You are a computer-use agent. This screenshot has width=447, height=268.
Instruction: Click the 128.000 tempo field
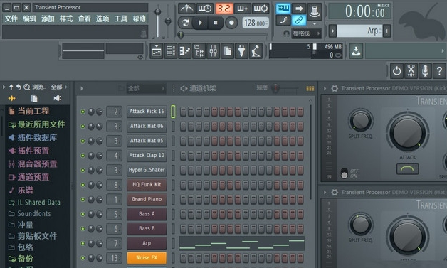point(256,23)
